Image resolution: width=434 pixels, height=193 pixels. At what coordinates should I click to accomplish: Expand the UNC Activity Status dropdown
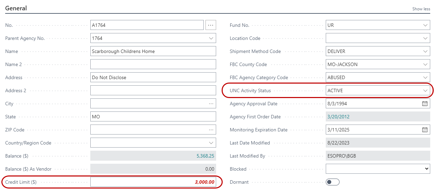425,90
